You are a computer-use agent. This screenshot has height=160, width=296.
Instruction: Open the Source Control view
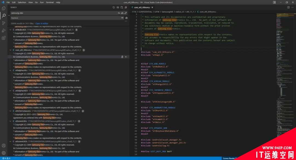click(4, 23)
